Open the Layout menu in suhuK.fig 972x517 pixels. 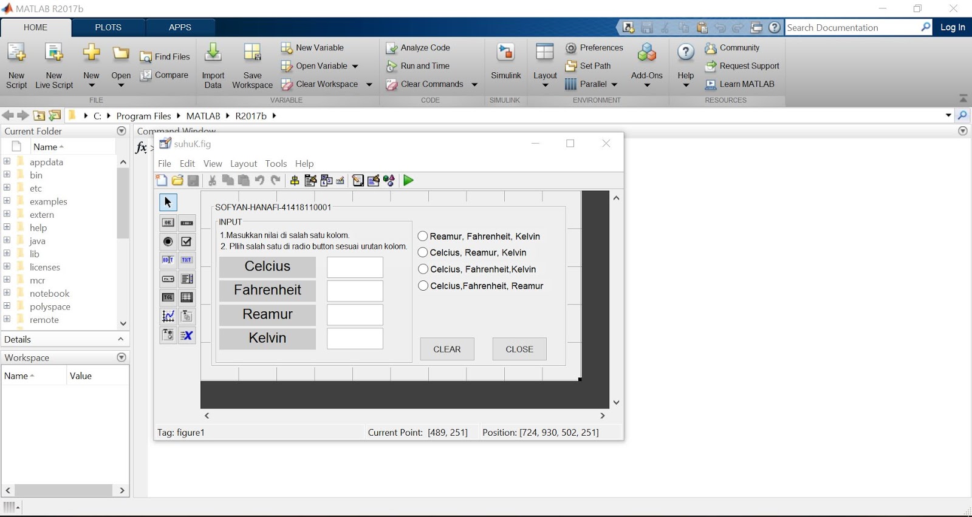pos(244,163)
